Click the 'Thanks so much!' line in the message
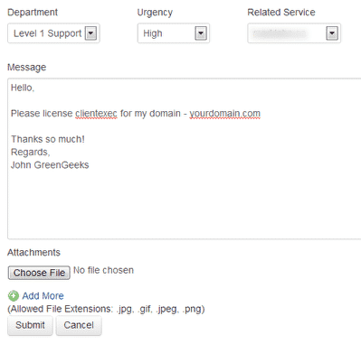The image size is (361, 344). 48,139
